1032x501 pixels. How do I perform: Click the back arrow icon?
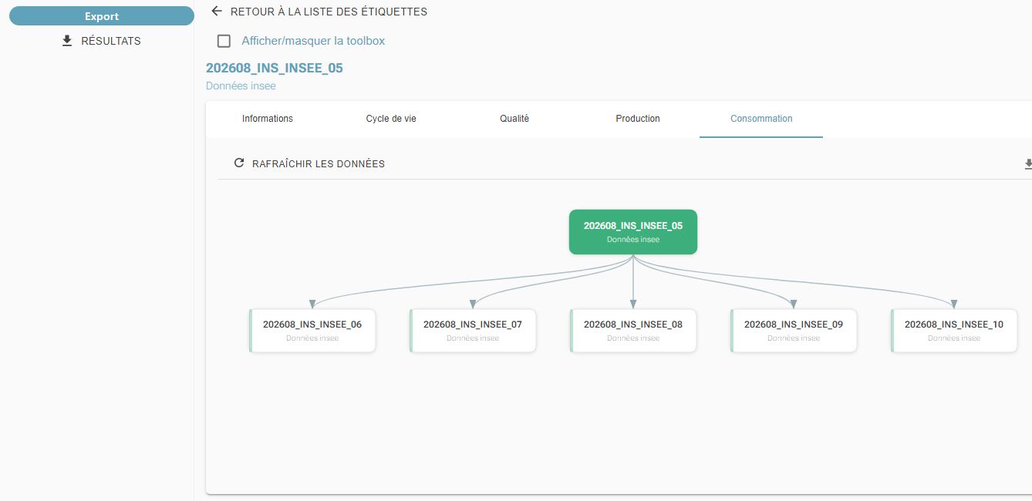click(x=217, y=12)
